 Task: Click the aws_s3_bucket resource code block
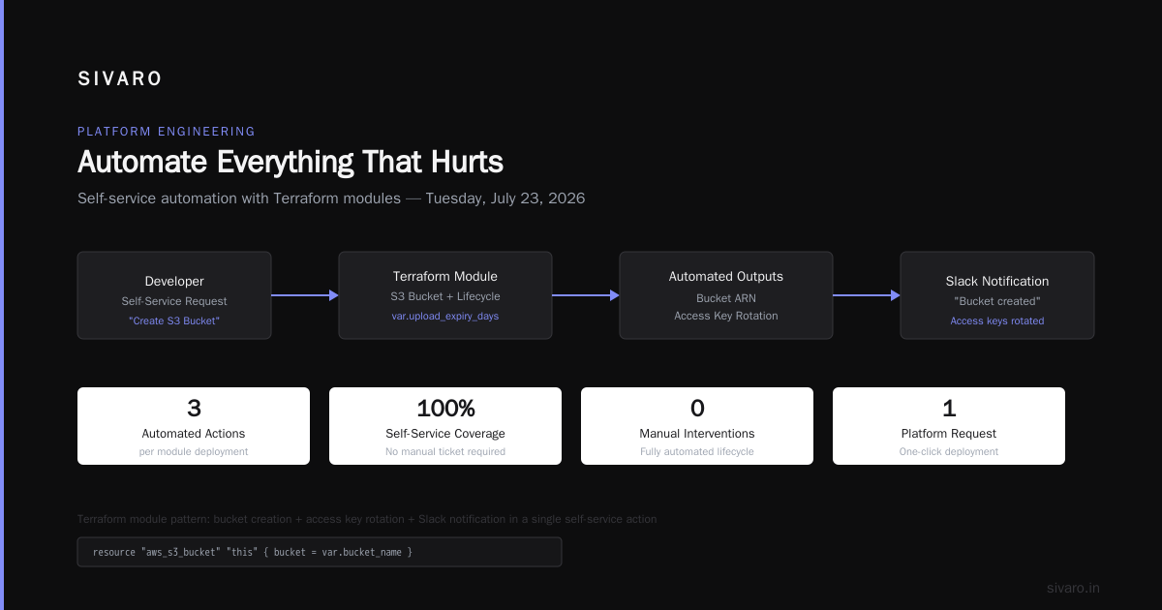tap(320, 552)
